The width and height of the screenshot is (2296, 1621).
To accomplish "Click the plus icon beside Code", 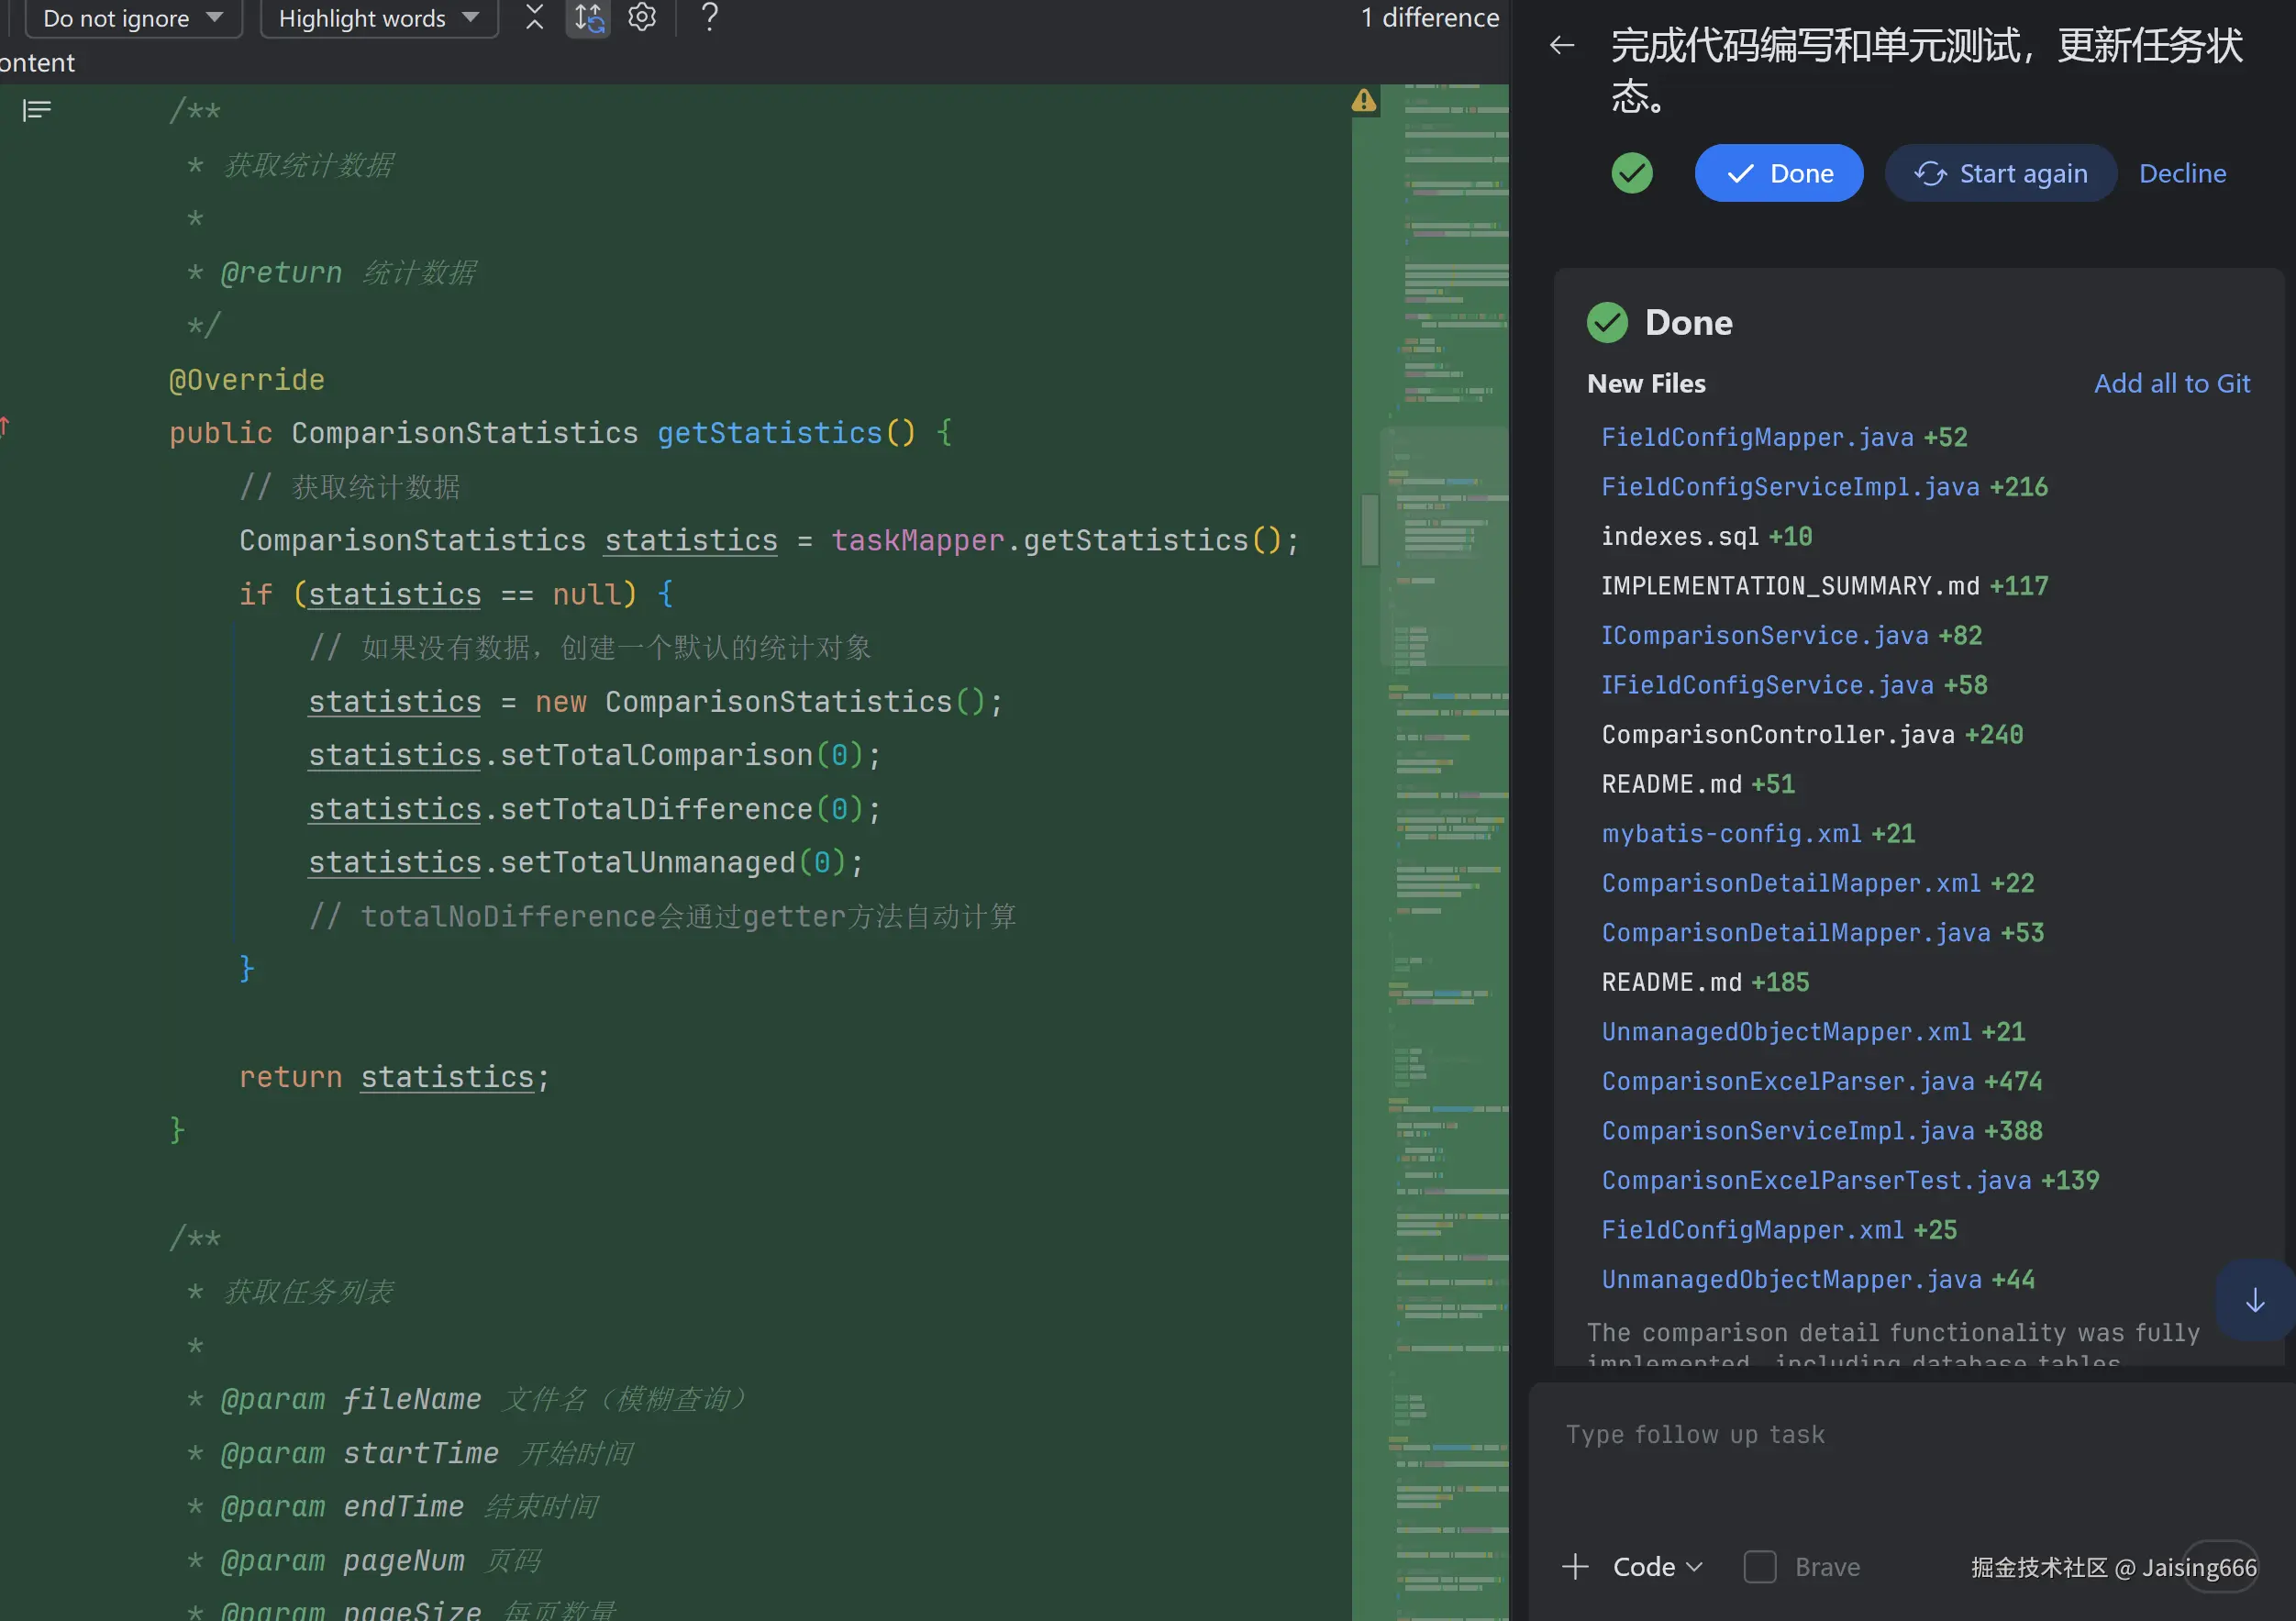I will tap(1575, 1566).
